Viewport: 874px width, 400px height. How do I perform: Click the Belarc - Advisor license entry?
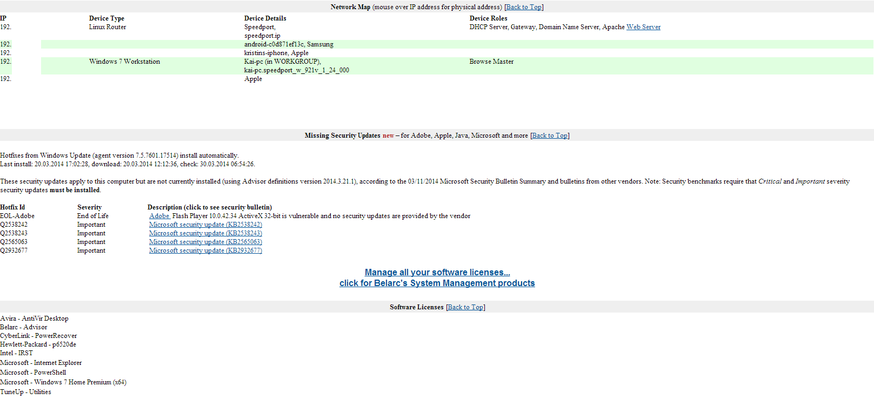coord(23,327)
